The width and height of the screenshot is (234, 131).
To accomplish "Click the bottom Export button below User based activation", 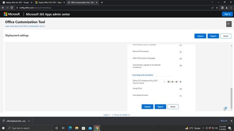I will (160, 107).
